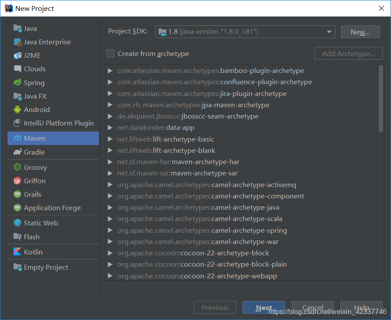Click the Java project type icon
Image resolution: width=391 pixels, height=320 pixels.
(17, 28)
